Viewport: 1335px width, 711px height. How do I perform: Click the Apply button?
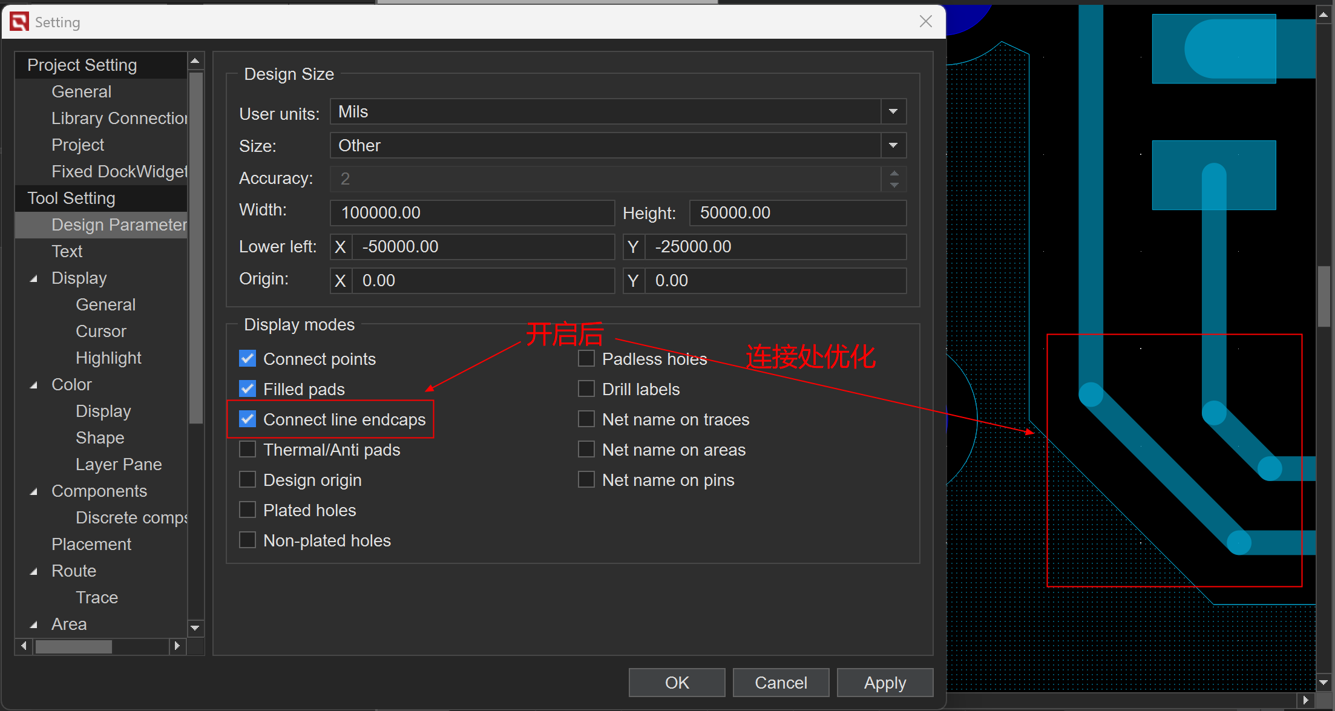(884, 683)
